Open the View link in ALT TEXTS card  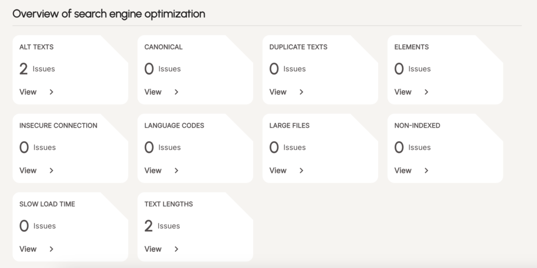click(28, 92)
